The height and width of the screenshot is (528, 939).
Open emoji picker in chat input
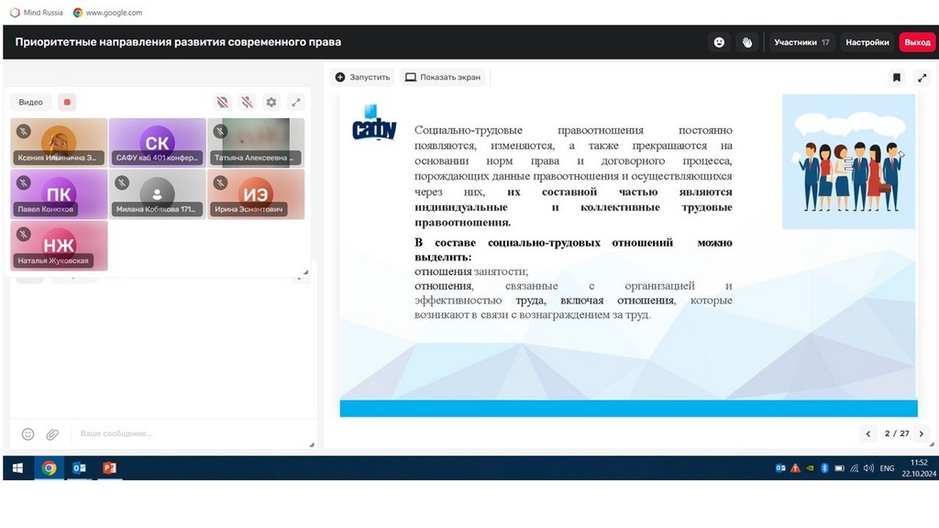[28, 434]
